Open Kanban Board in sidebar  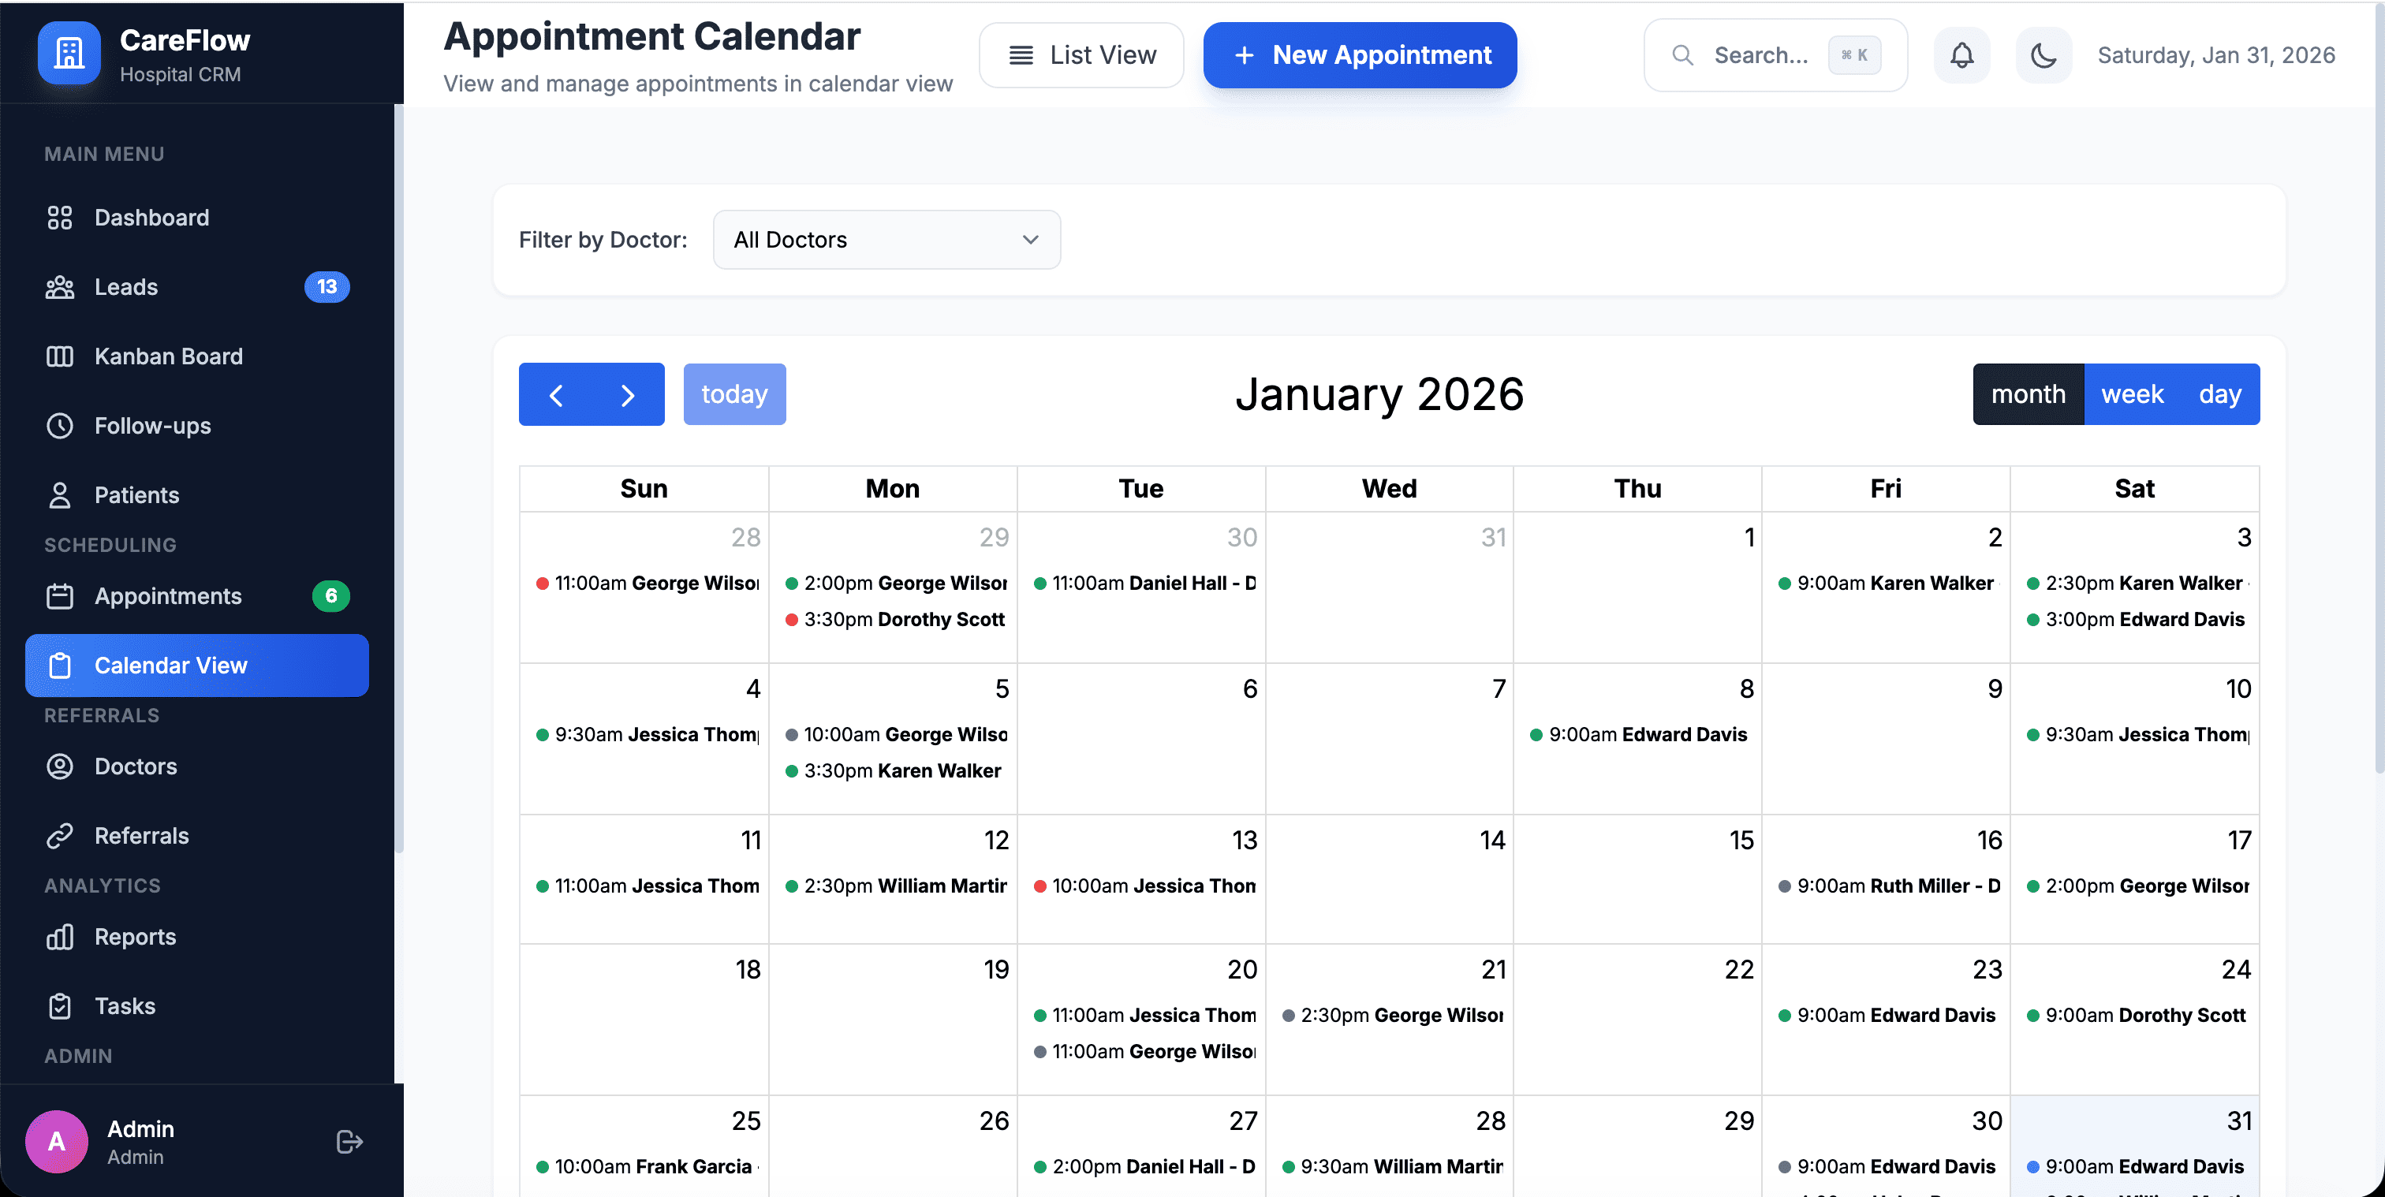(x=167, y=356)
